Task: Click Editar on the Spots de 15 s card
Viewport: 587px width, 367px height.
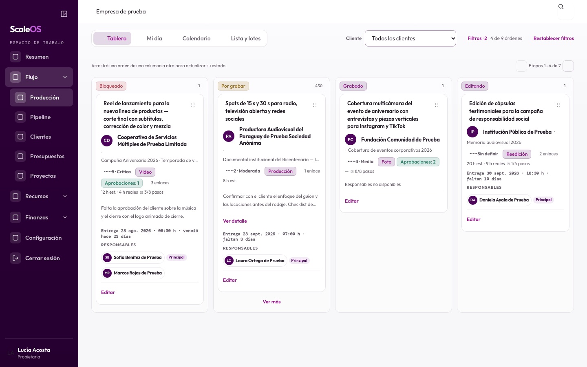Action: (230, 280)
